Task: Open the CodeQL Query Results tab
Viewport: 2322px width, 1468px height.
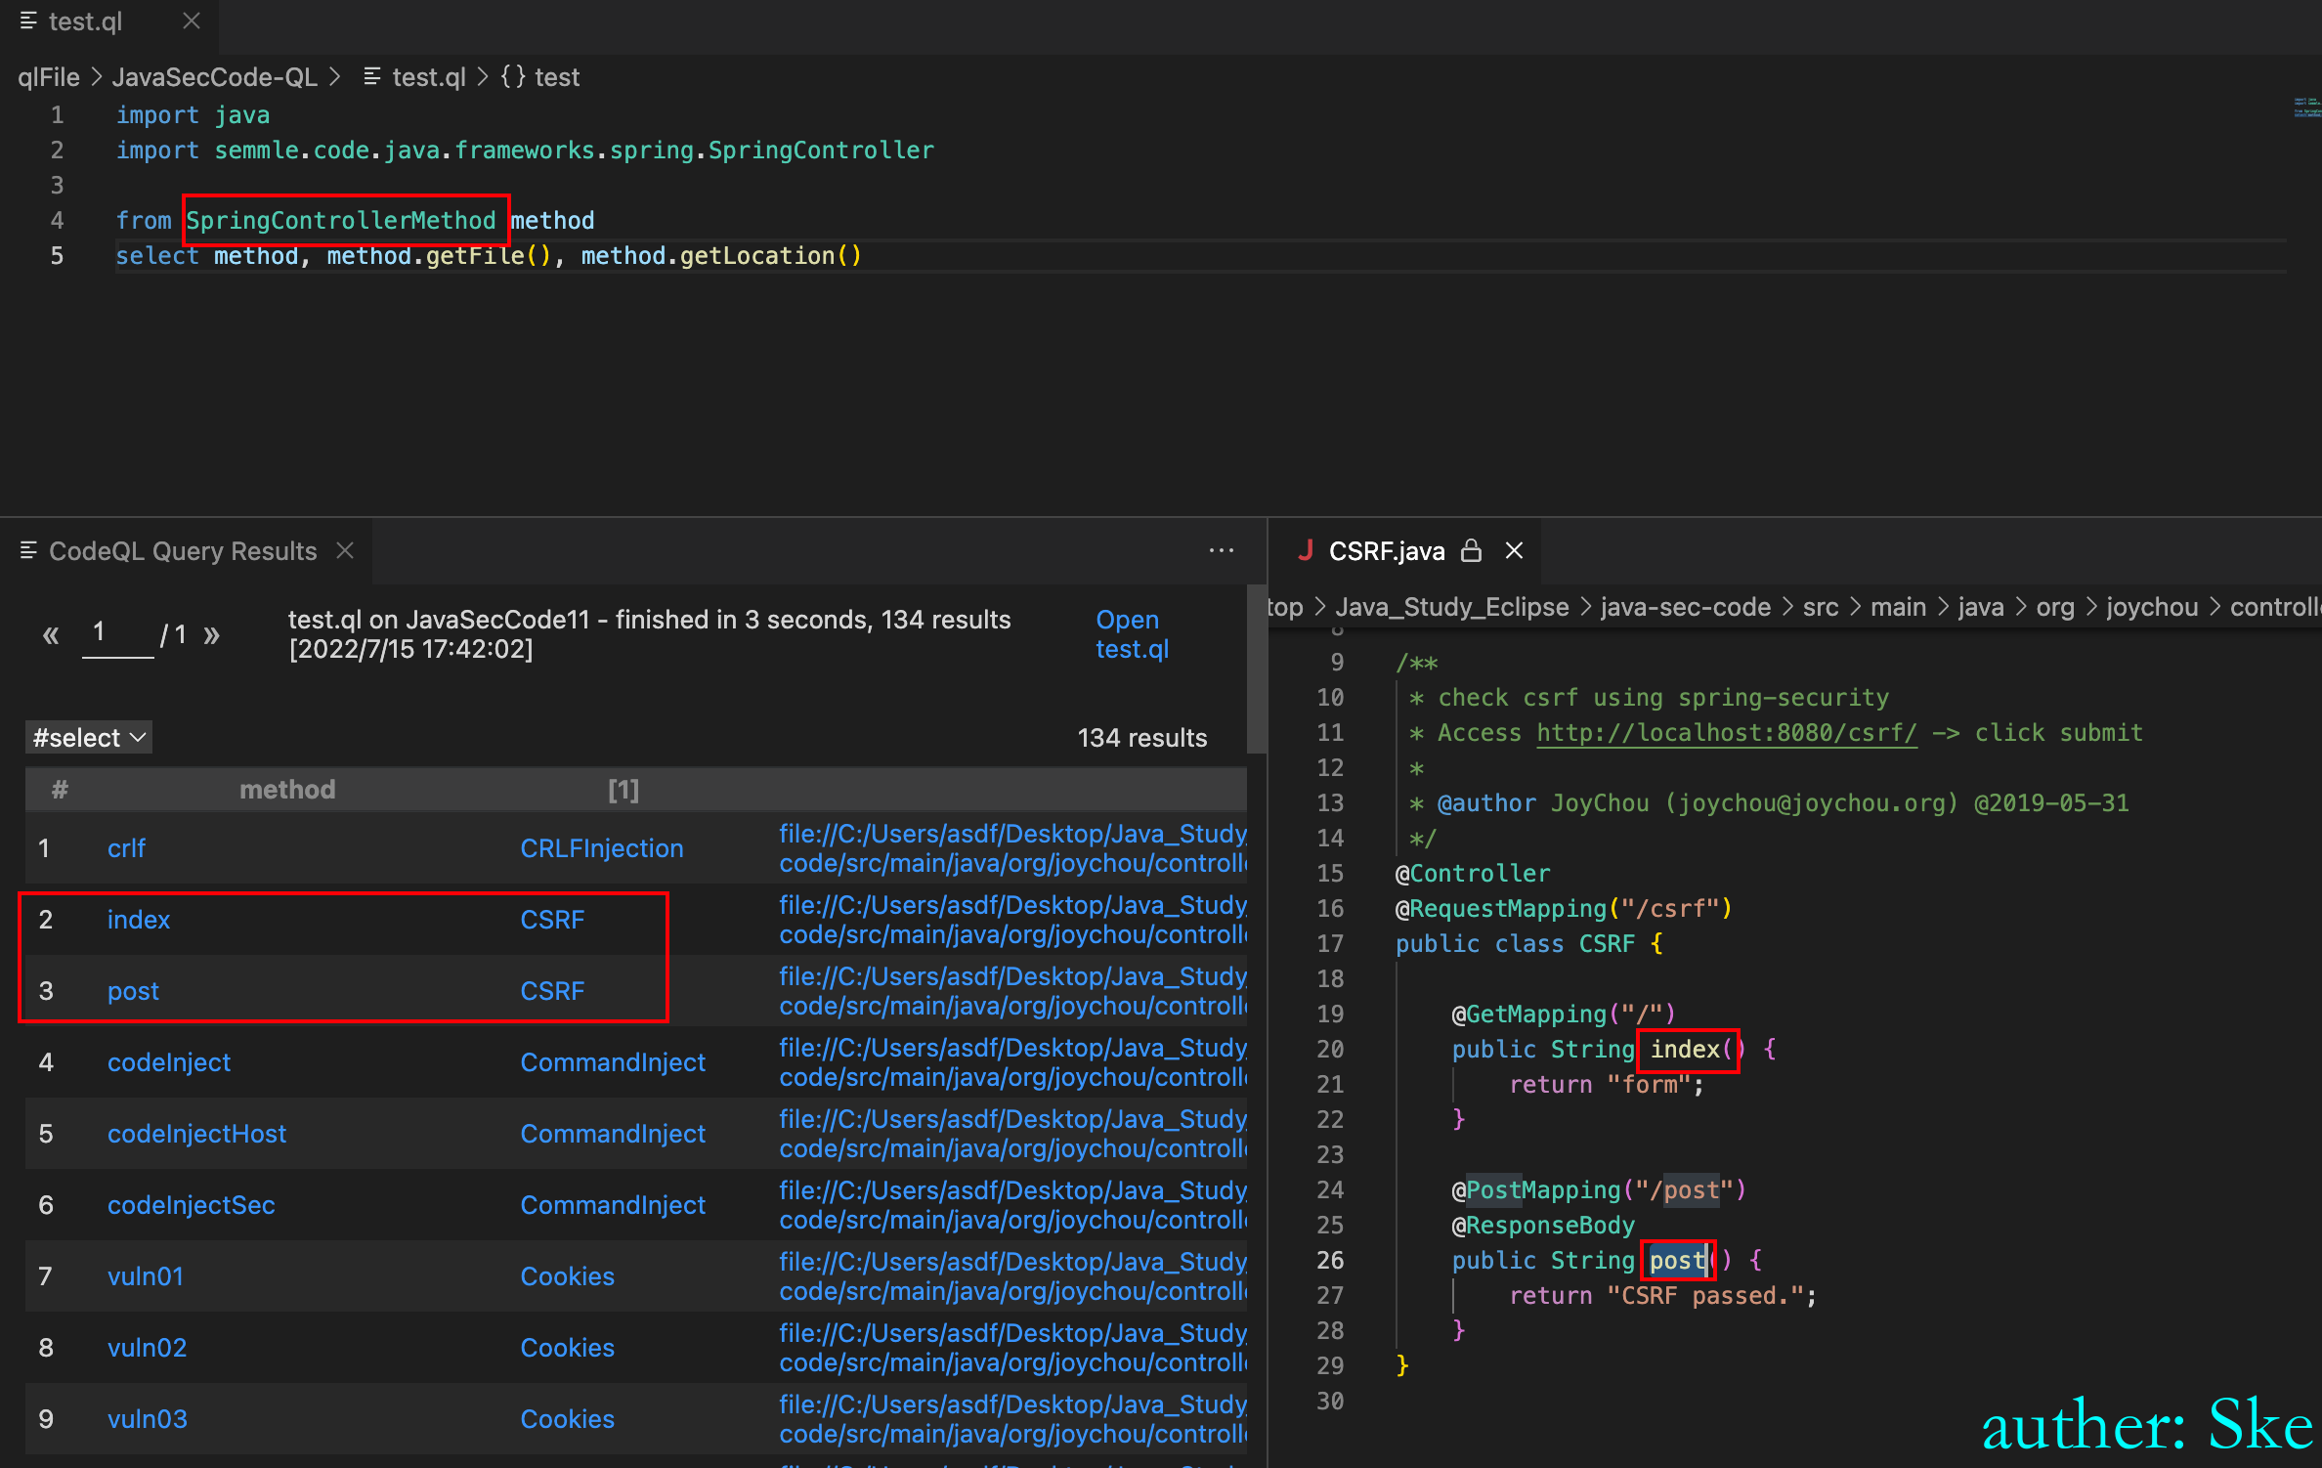Action: click(x=183, y=551)
